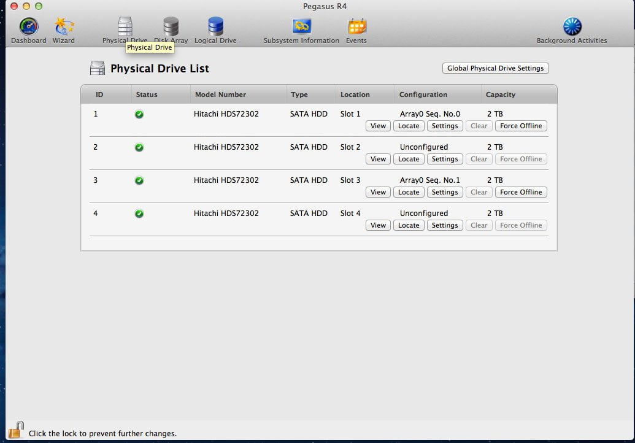Click the Physical Drive List header icon

(97, 68)
